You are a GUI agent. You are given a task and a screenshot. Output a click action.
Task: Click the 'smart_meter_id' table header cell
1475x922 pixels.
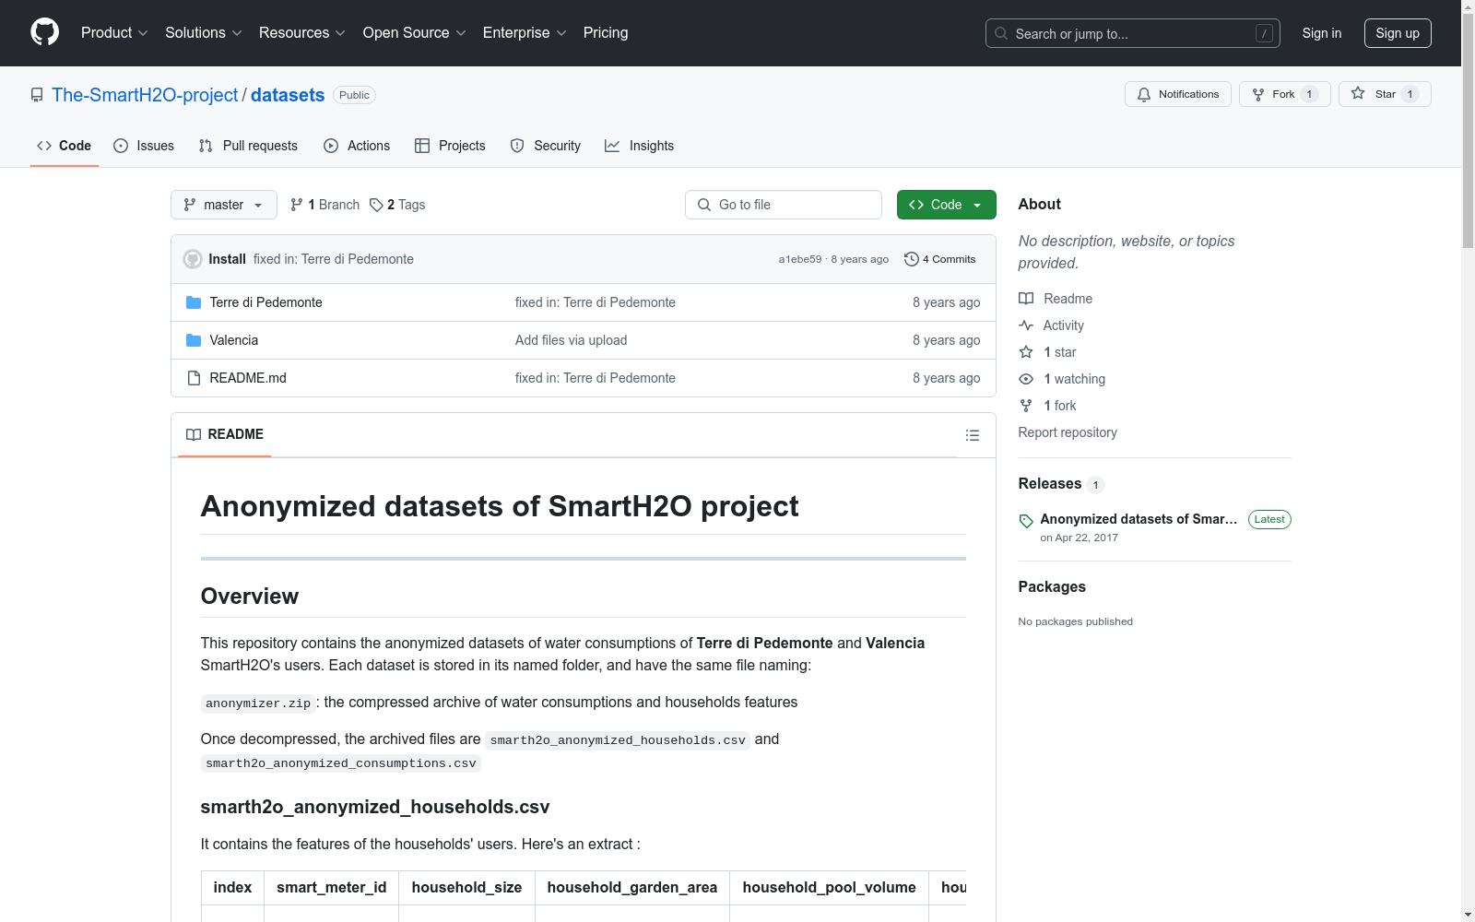click(x=332, y=887)
